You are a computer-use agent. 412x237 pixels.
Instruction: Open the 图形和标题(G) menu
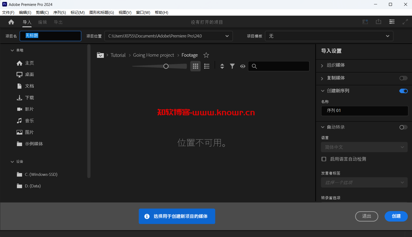coord(102,13)
